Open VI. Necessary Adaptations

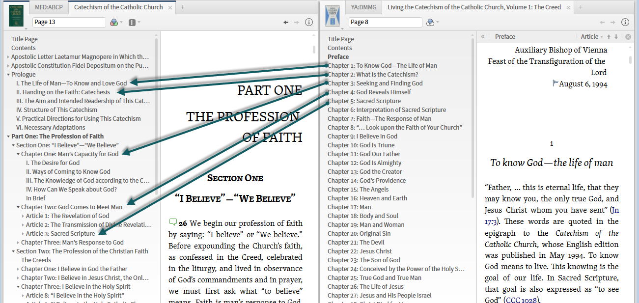[x=51, y=128]
